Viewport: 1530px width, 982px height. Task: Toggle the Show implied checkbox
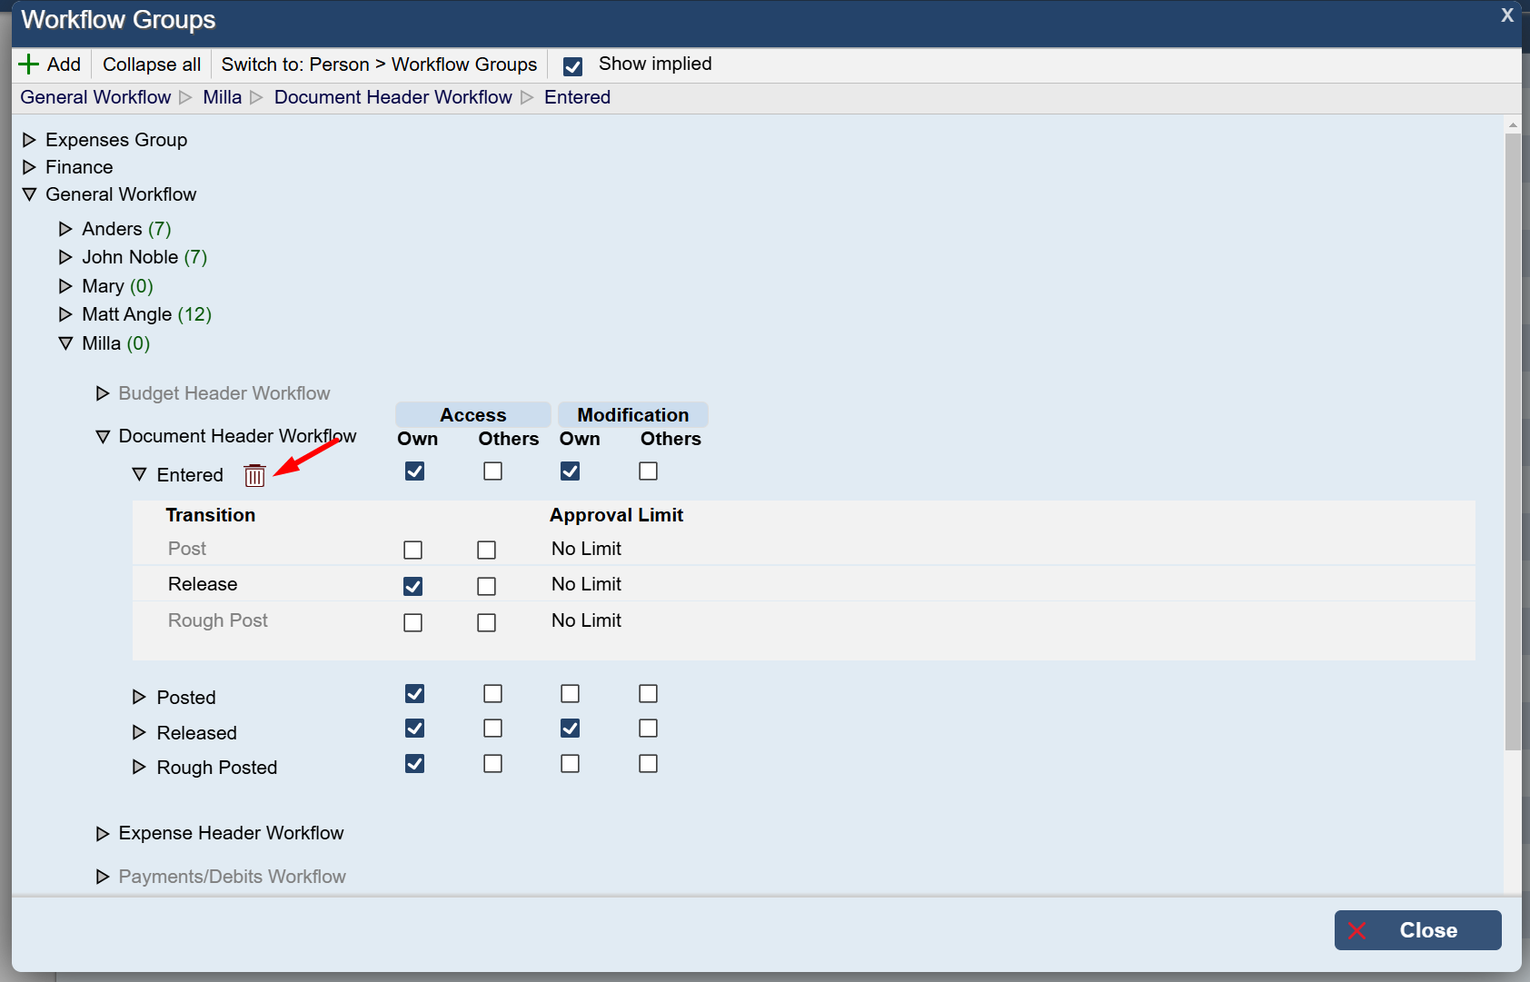pyautogui.click(x=572, y=65)
